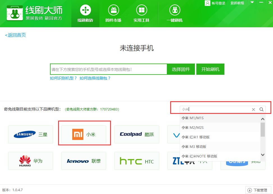Select 小米 M3 移动版 suggestion
The image size is (273, 194).
point(220,147)
